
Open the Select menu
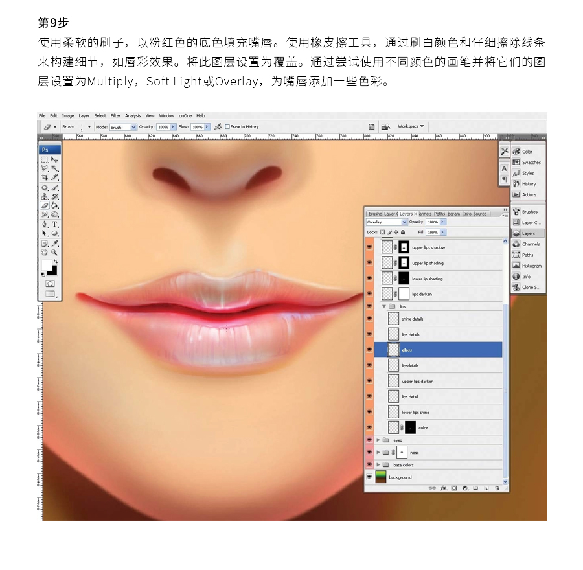[100, 116]
